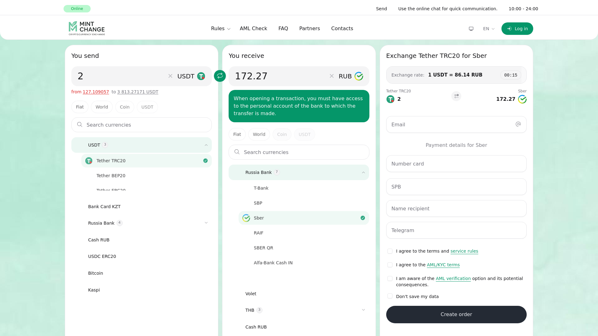Viewport: 598px width, 336px height.
Task: Click the USDT Tether icon in send field
Action: click(201, 76)
